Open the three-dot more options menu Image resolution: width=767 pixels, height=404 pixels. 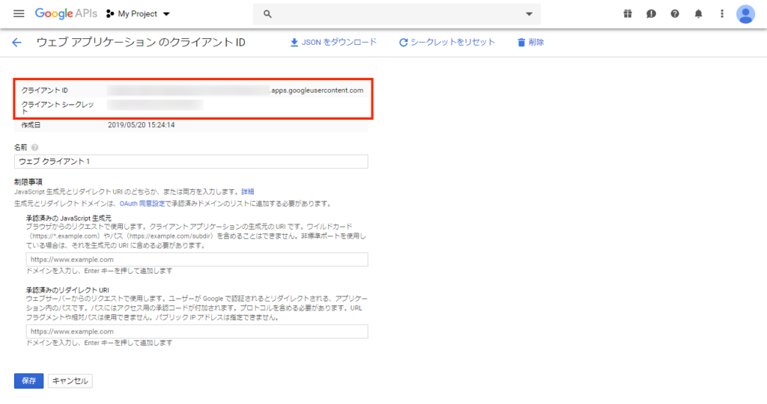tap(721, 13)
